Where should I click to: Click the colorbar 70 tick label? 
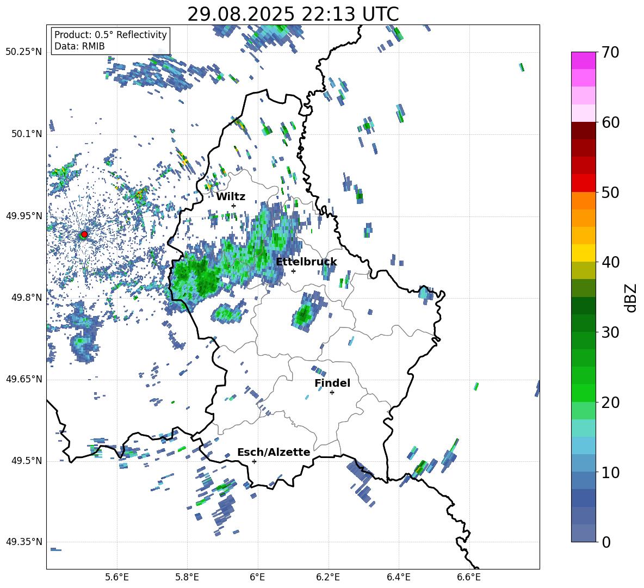[610, 52]
